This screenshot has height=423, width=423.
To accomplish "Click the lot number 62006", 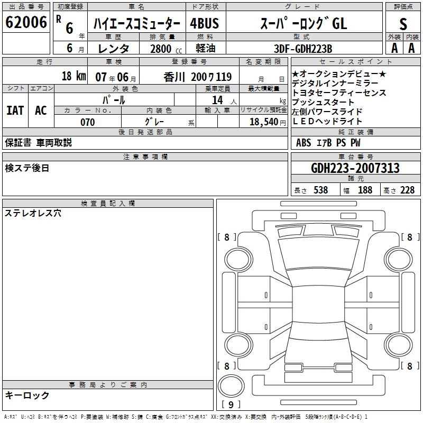I will click(26, 23).
